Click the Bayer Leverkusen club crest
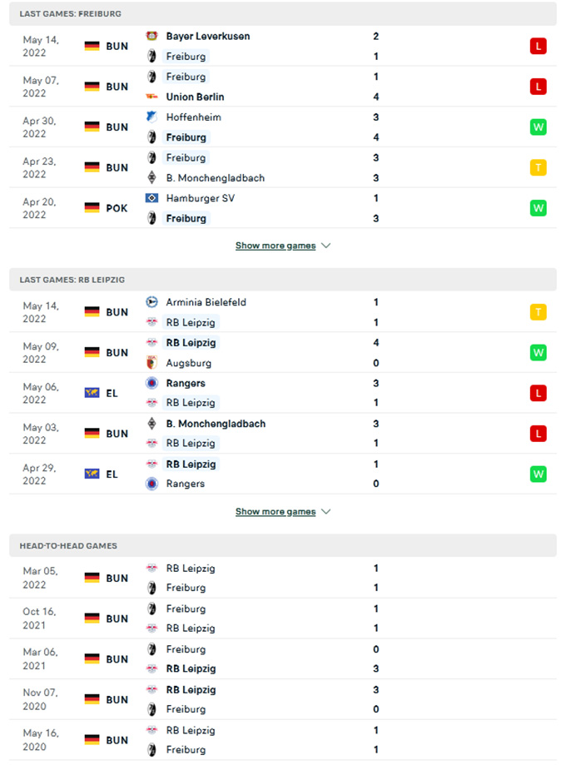This screenshot has width=566, height=765. point(151,36)
